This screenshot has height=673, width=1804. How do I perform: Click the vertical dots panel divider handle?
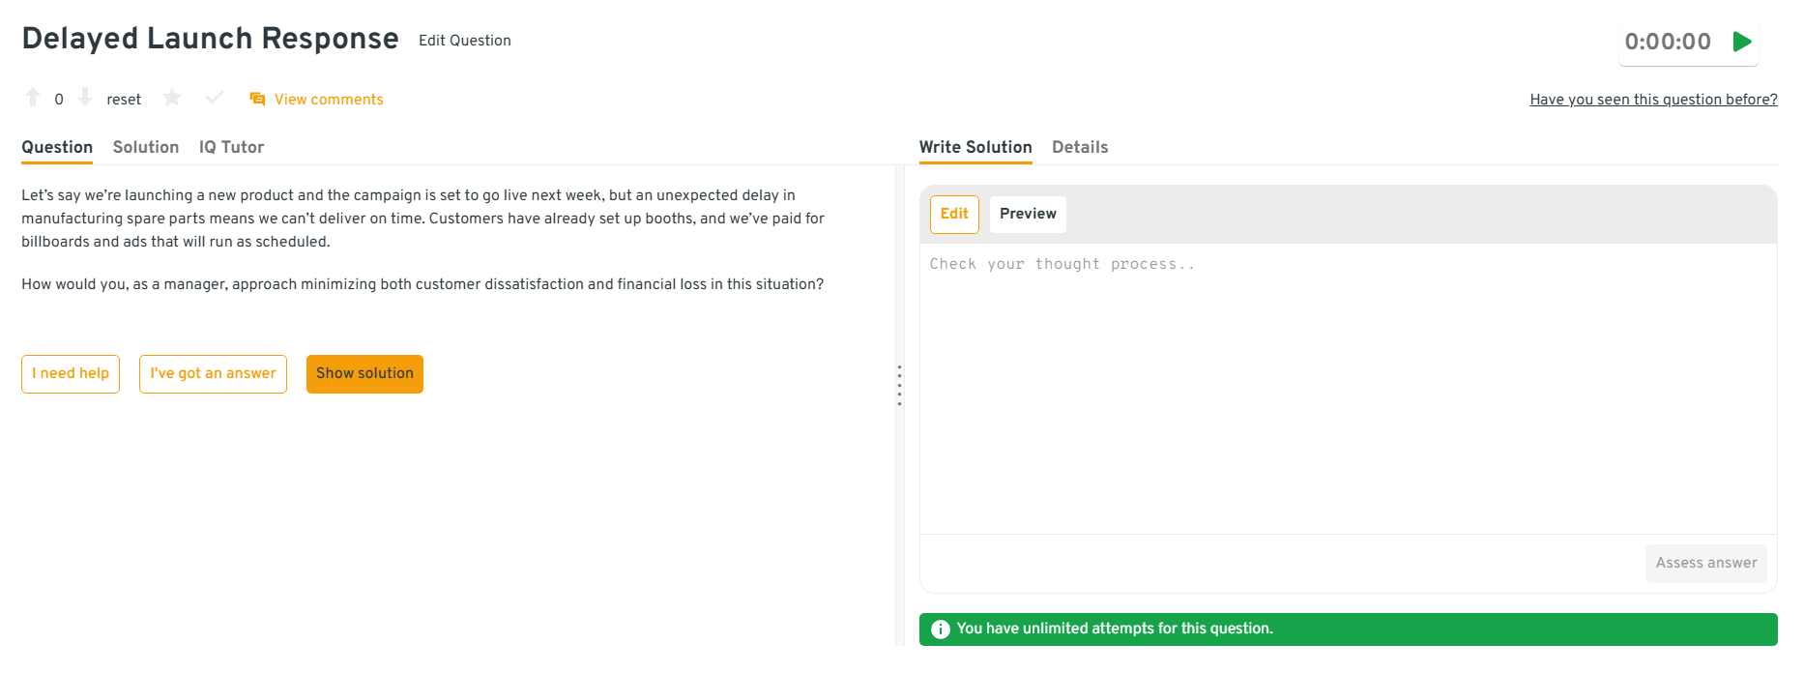point(899,385)
